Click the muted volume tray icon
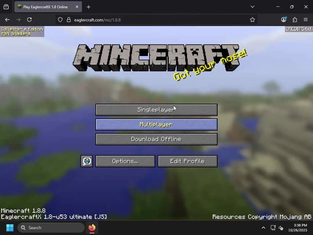The image size is (313, 235). click(x=281, y=228)
